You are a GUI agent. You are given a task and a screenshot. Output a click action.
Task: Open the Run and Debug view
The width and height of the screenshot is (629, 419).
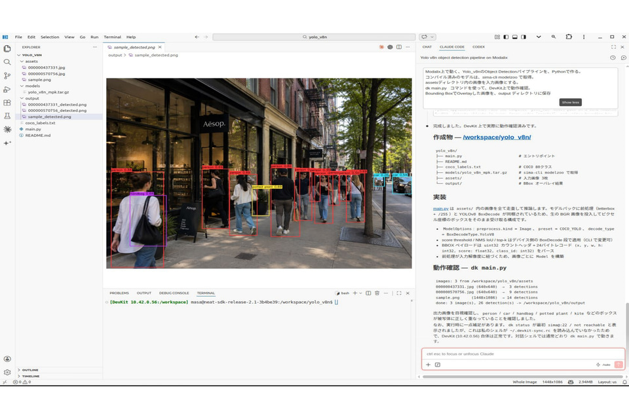coord(7,90)
